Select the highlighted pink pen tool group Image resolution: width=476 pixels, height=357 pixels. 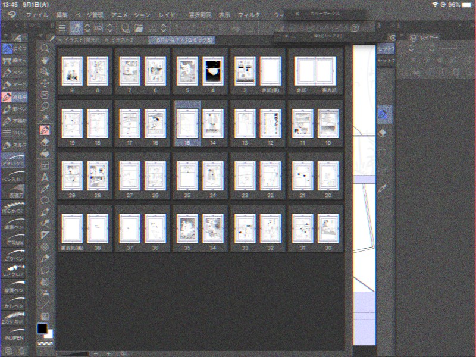click(14, 97)
